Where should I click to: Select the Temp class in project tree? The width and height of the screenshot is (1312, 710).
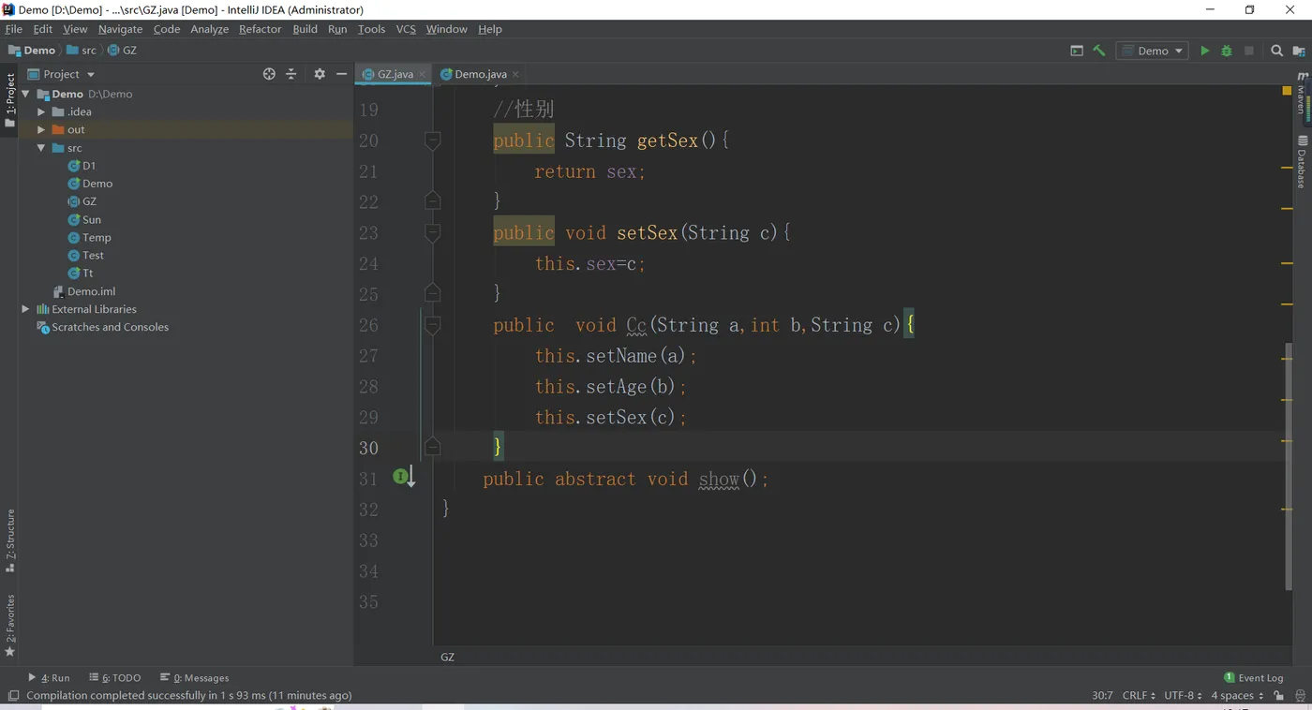pos(97,238)
